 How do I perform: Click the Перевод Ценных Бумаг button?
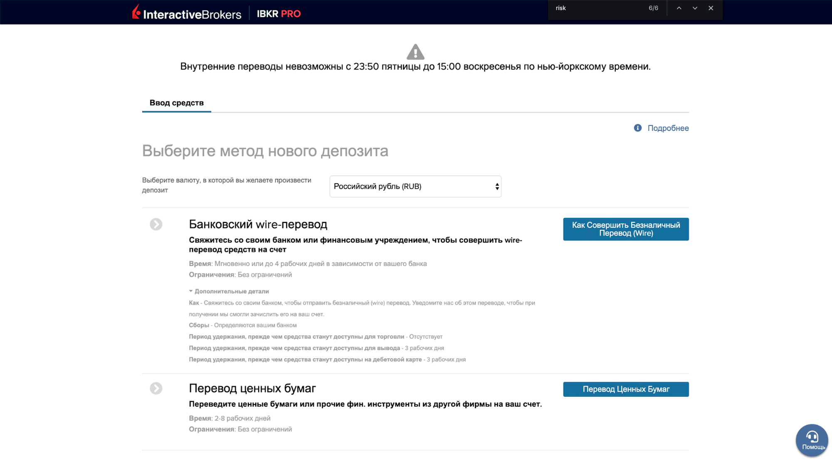pos(626,389)
